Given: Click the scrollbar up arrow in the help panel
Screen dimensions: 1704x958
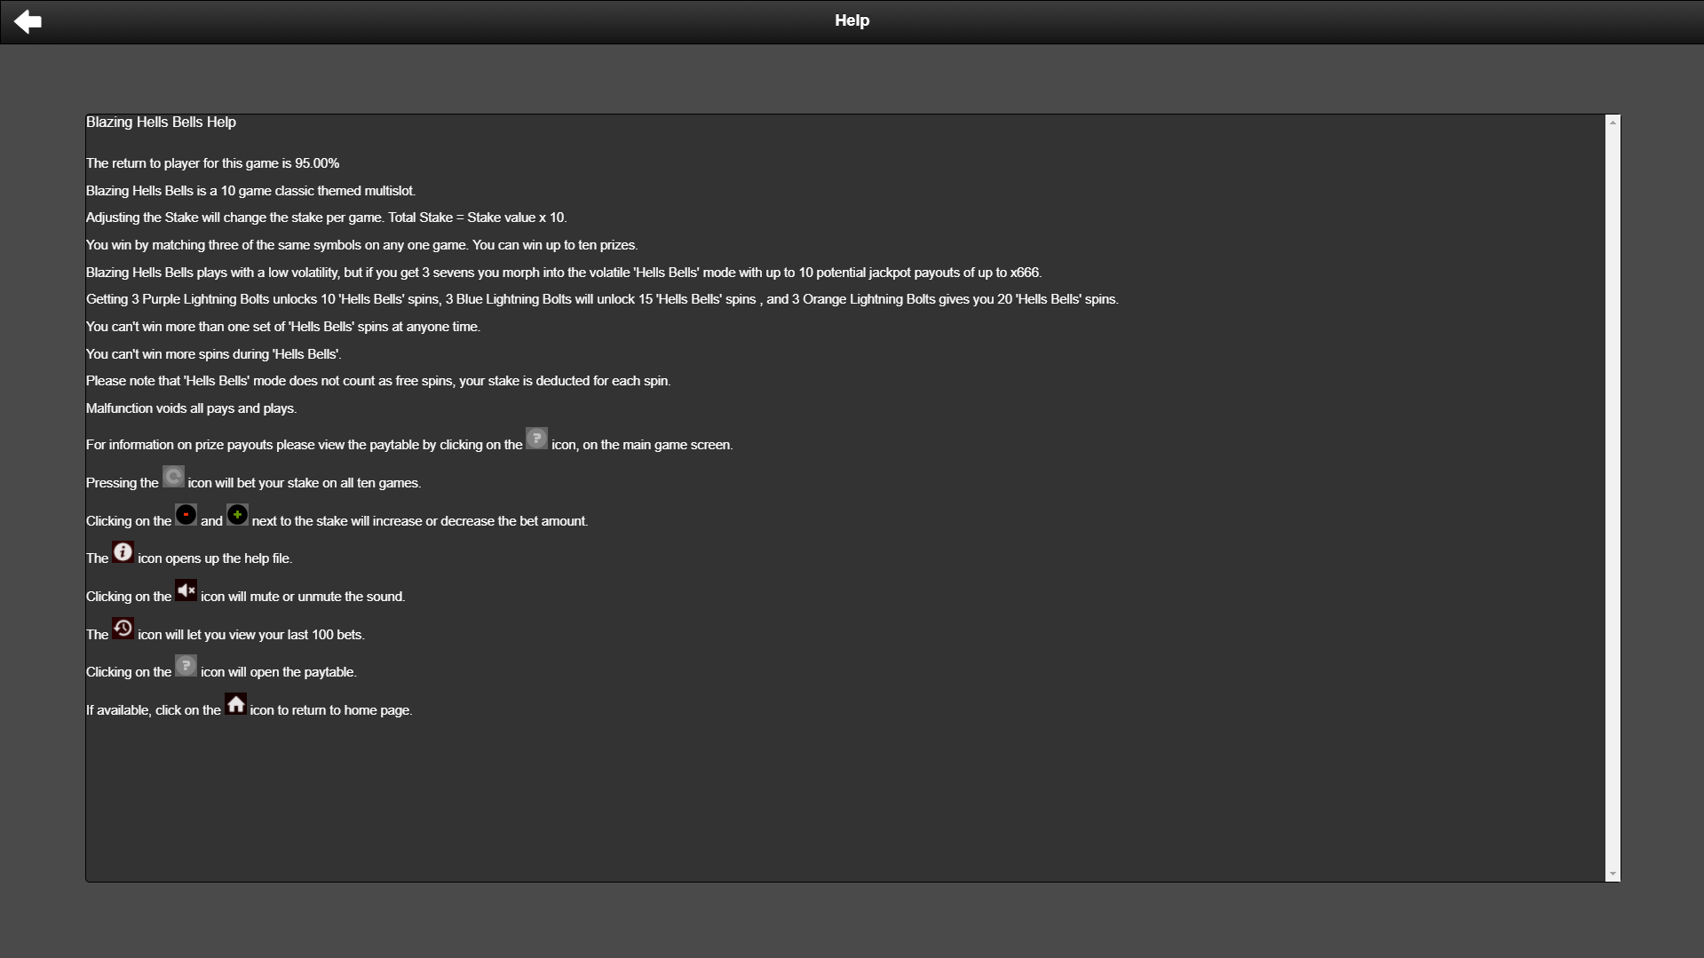Looking at the screenshot, I should (x=1613, y=123).
